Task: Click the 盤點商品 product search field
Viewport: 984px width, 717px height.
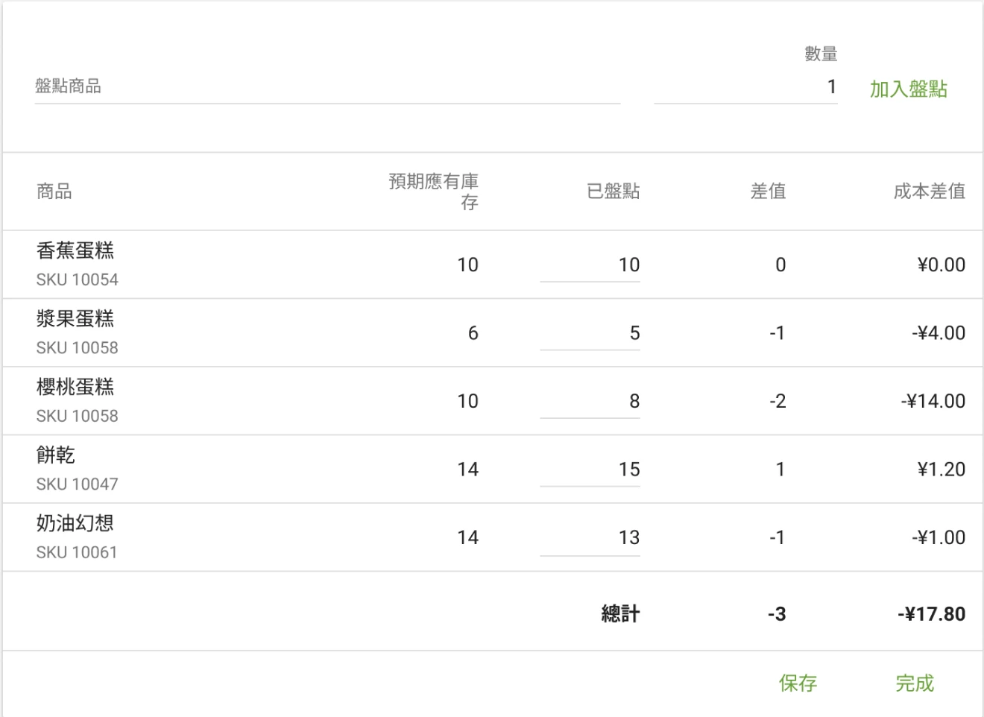Action: tap(327, 86)
